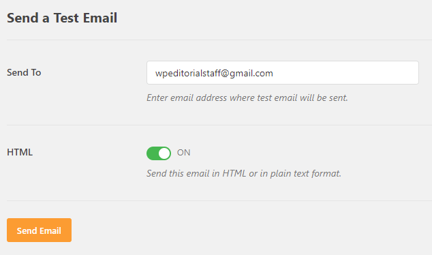This screenshot has width=432, height=255.
Task: Click the word 'Test' in page heading
Action: 66,18
